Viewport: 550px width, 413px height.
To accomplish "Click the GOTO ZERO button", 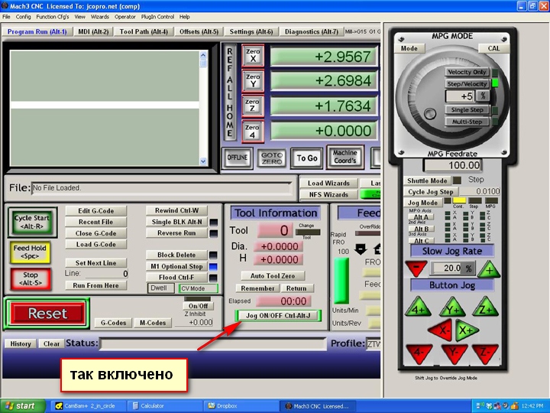I will 272,158.
